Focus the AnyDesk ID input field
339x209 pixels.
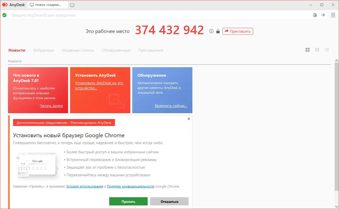pyautogui.click(x=160, y=15)
